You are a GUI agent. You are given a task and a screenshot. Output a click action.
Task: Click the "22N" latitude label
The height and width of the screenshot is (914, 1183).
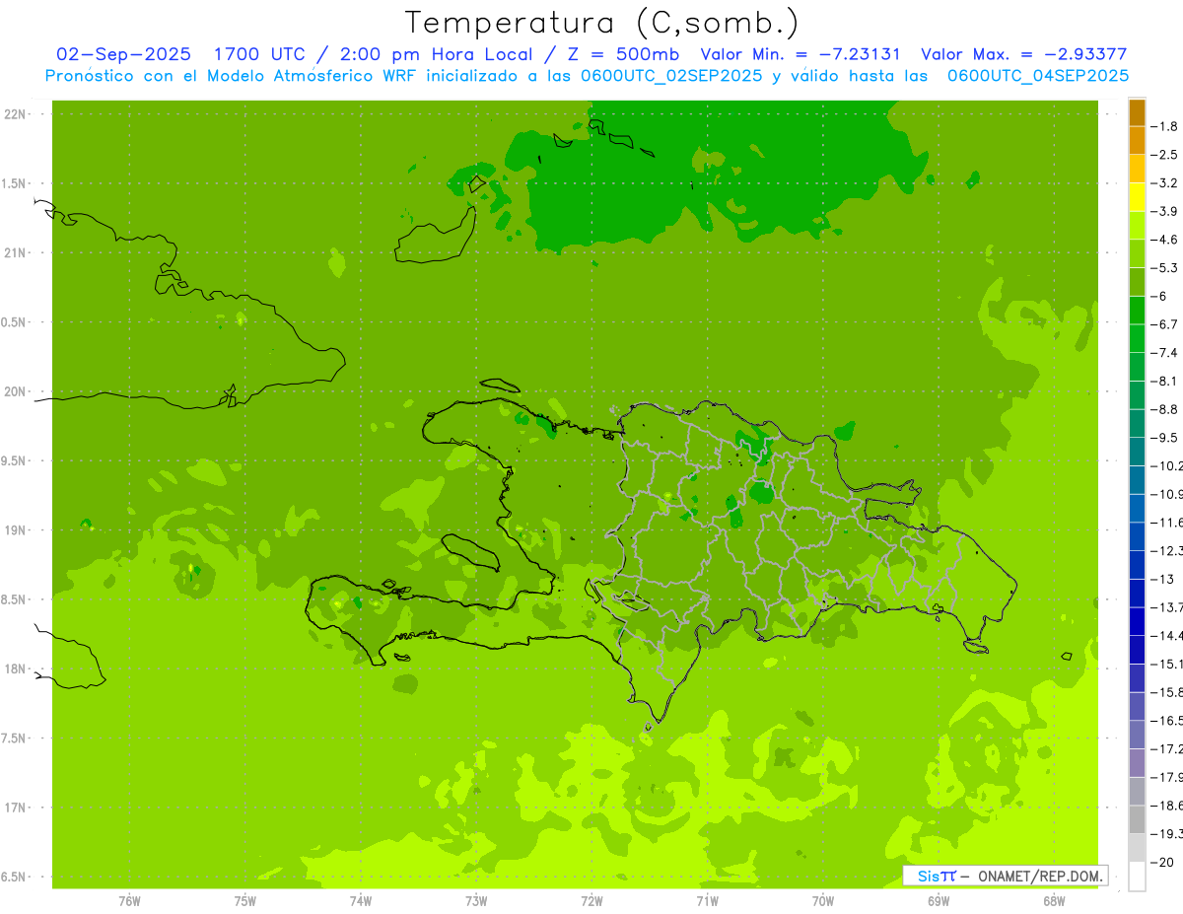[x=15, y=114]
